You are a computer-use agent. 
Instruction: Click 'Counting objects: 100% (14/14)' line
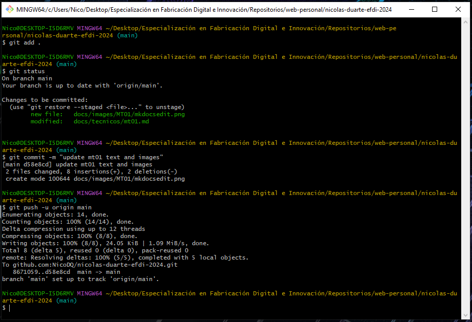click(68, 222)
